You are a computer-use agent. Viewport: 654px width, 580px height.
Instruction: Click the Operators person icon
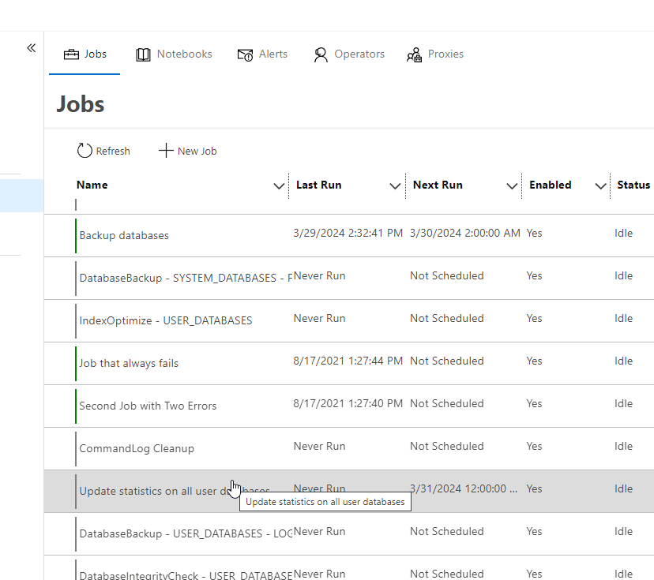click(x=321, y=54)
